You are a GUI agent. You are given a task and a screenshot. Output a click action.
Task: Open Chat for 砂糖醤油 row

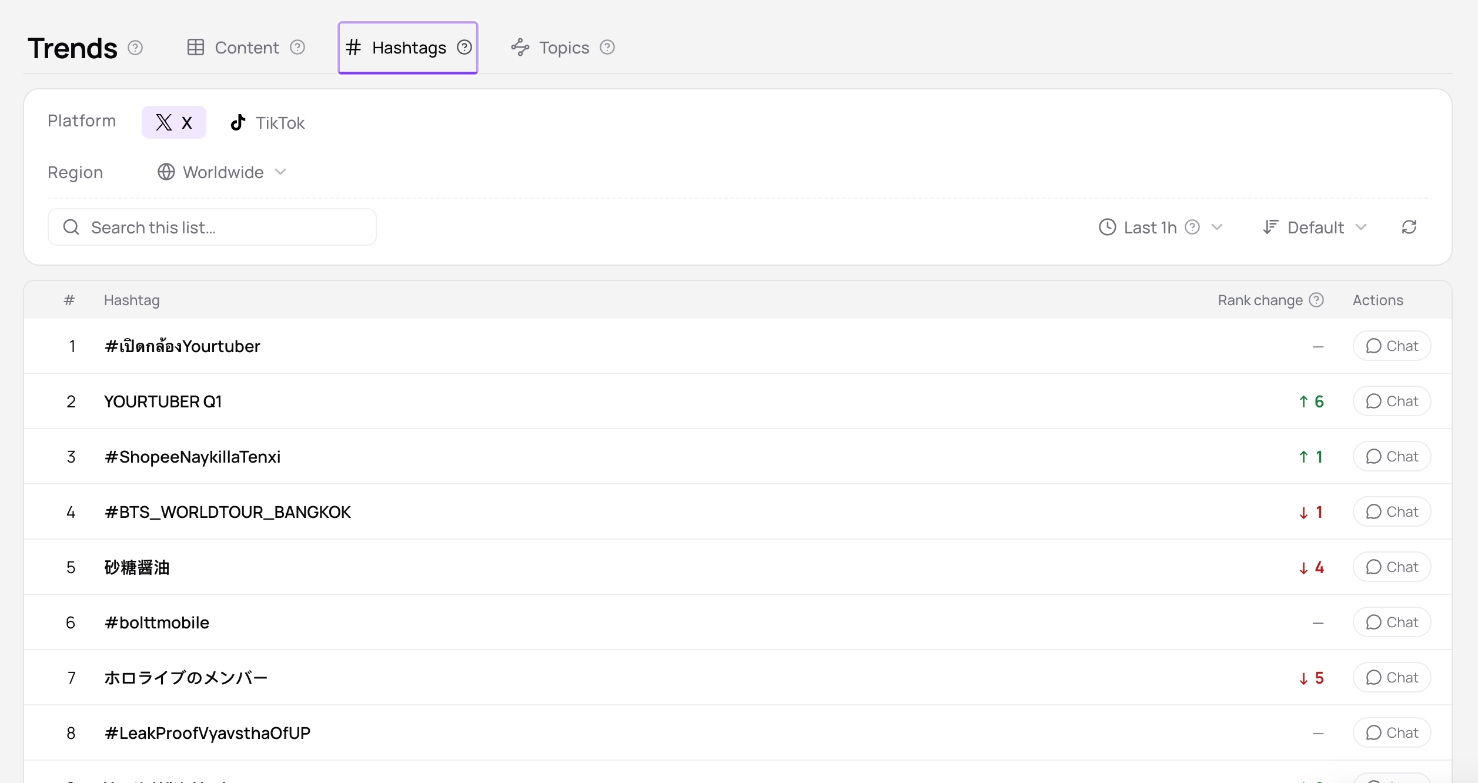1392,567
